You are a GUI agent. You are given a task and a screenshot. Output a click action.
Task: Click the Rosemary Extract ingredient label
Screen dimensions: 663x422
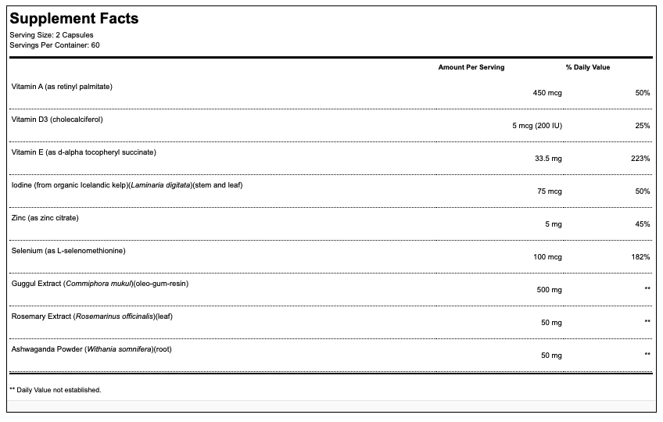point(91,316)
